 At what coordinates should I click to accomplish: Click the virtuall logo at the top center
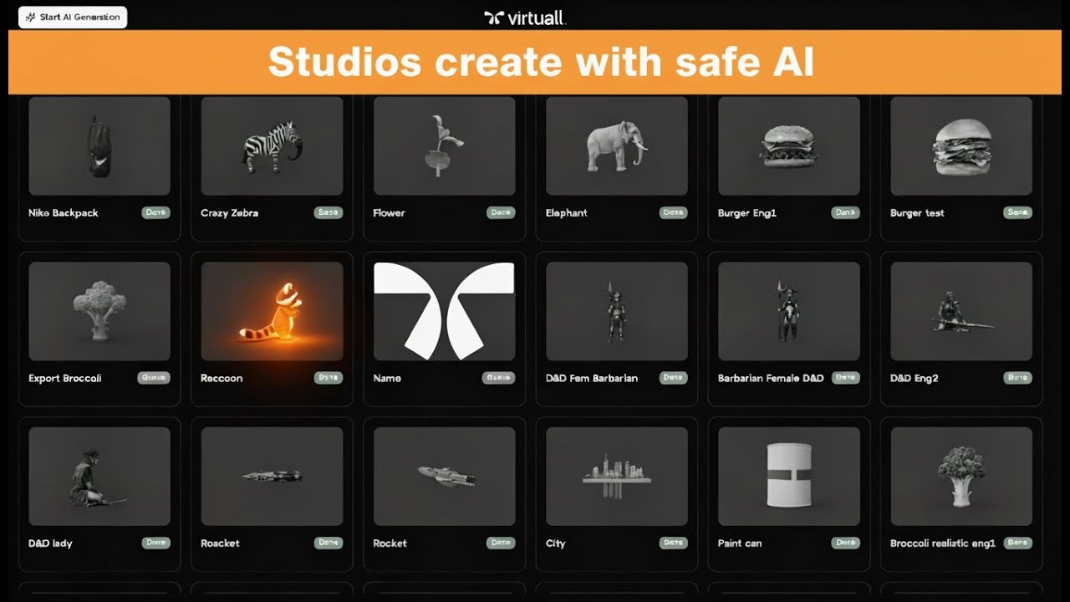[x=522, y=17]
